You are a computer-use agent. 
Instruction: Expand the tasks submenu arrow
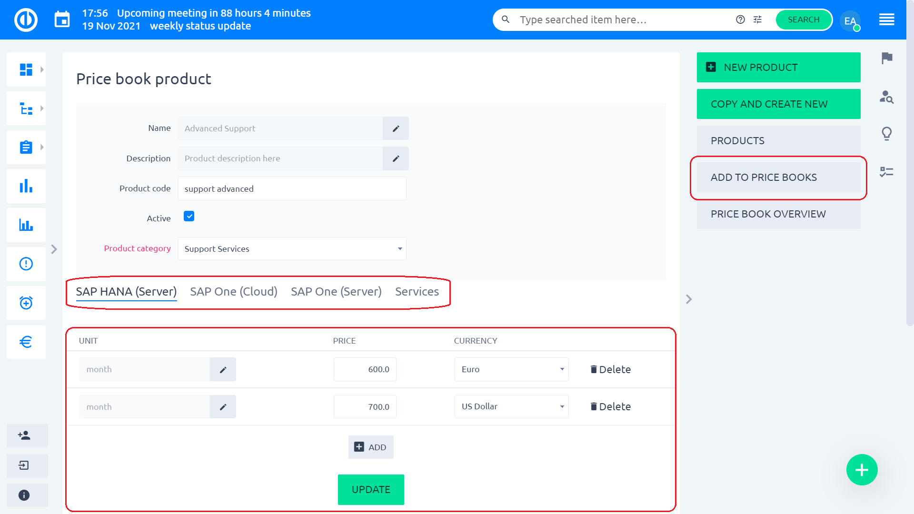42,147
